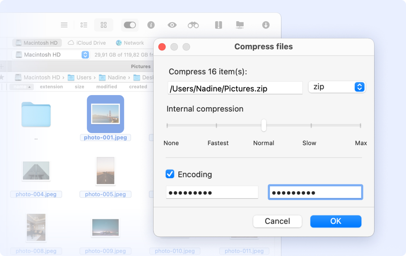Cancel the compression dialog
The height and width of the screenshot is (256, 406).
(277, 221)
